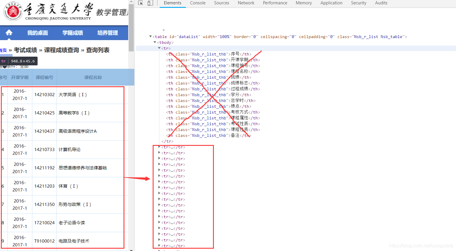Switch to the Console tab
The image size is (456, 251).
[198, 3]
